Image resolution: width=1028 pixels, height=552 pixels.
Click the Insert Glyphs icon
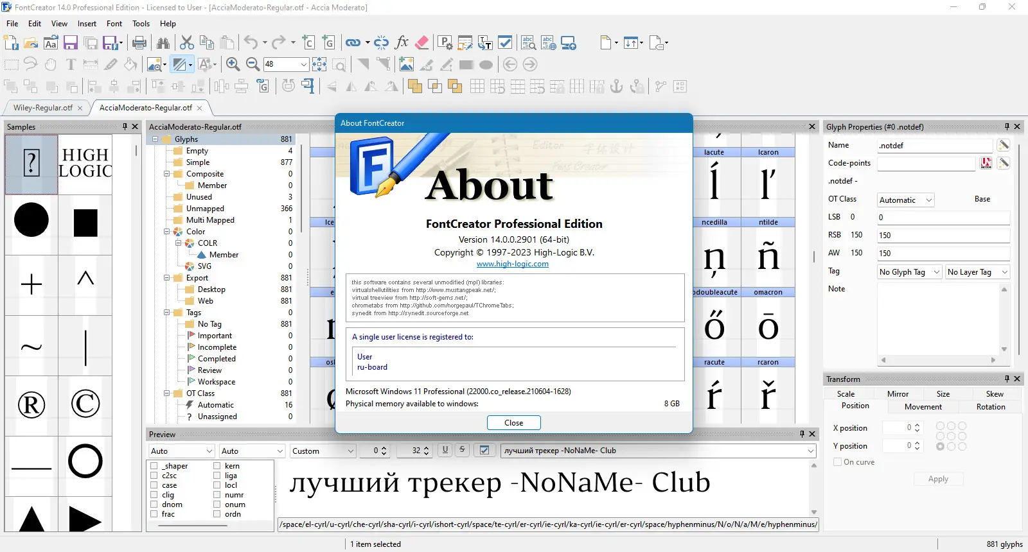328,43
